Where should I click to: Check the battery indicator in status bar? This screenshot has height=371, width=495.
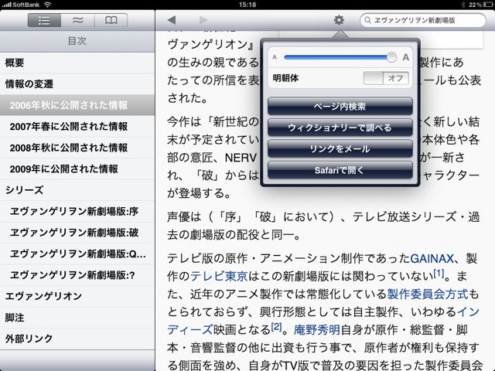point(488,5)
